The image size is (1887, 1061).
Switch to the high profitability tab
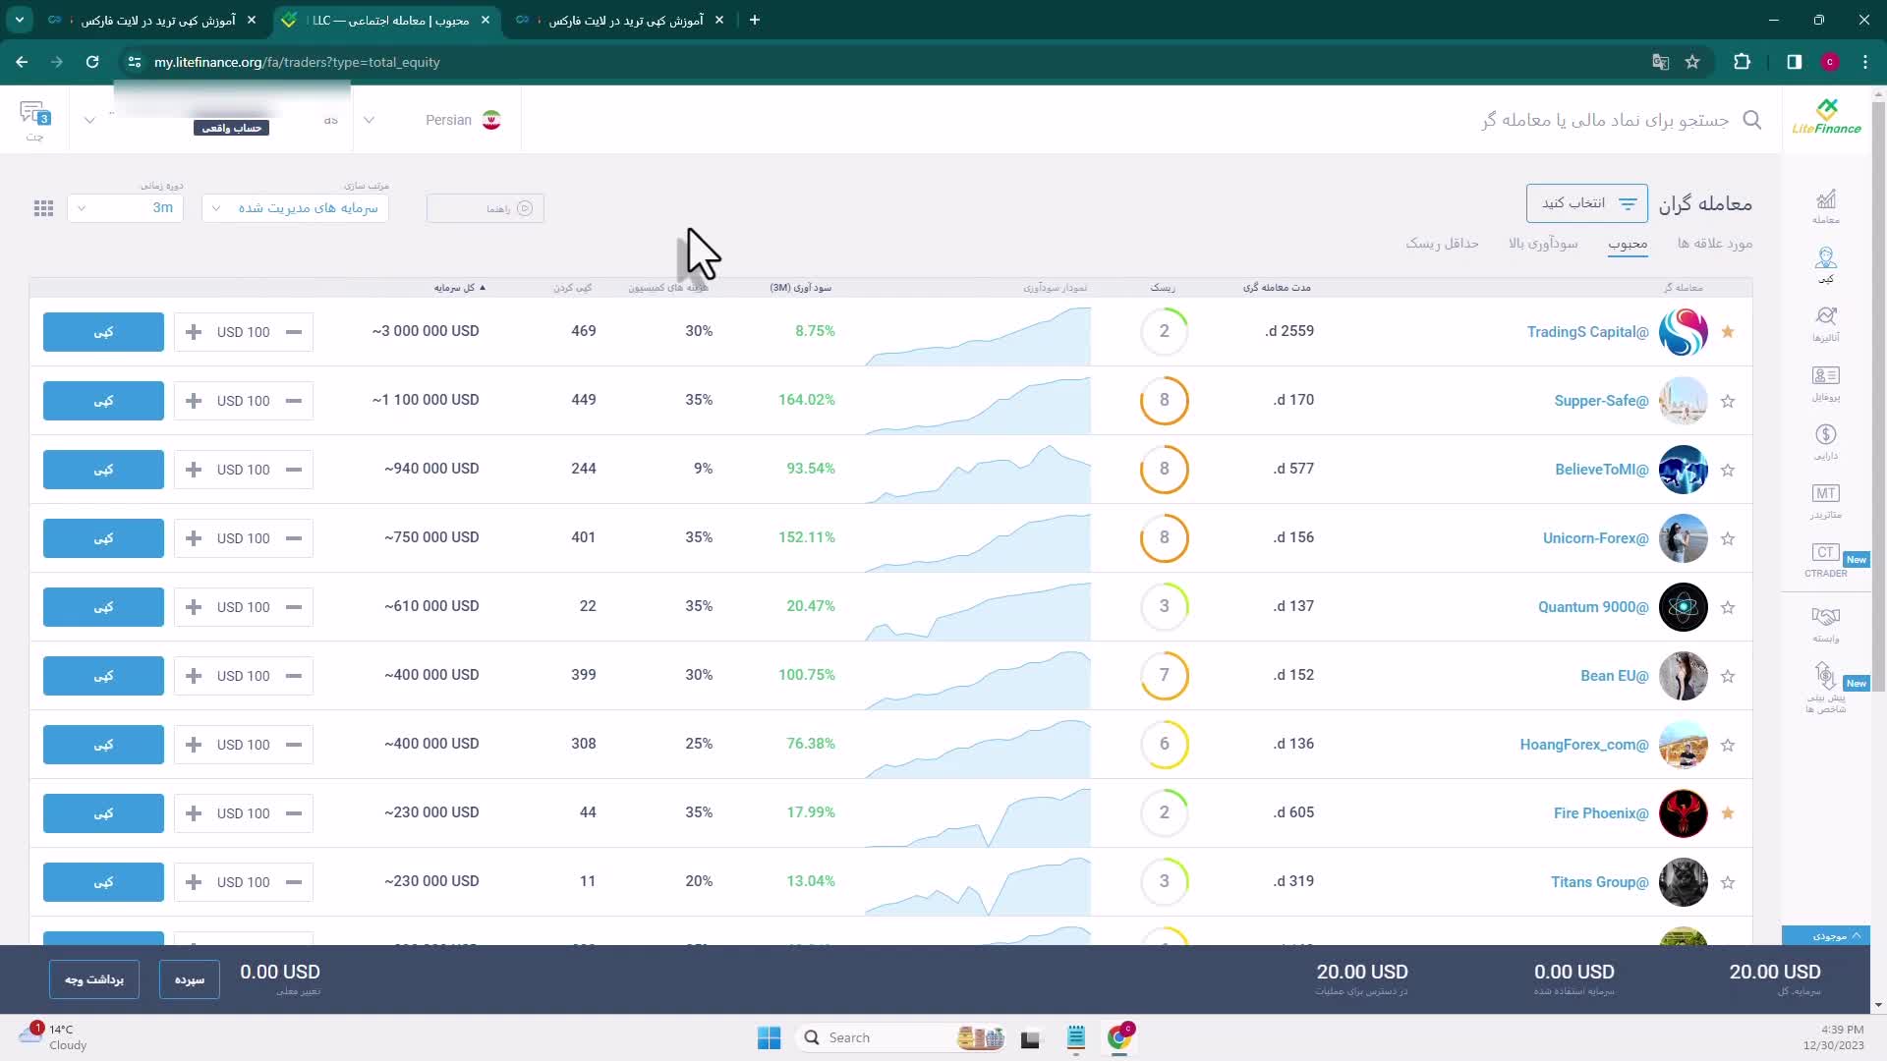[x=1543, y=244]
